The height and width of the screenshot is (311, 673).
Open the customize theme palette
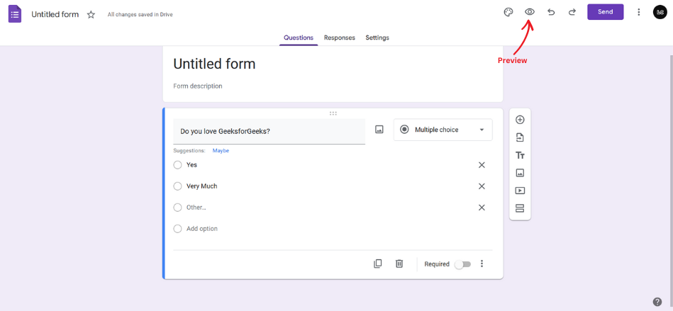point(508,12)
